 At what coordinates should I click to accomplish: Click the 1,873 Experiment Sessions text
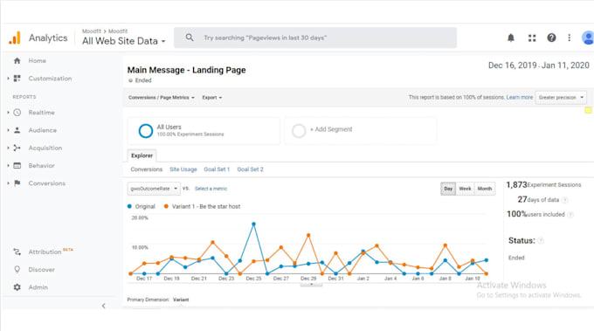(543, 185)
